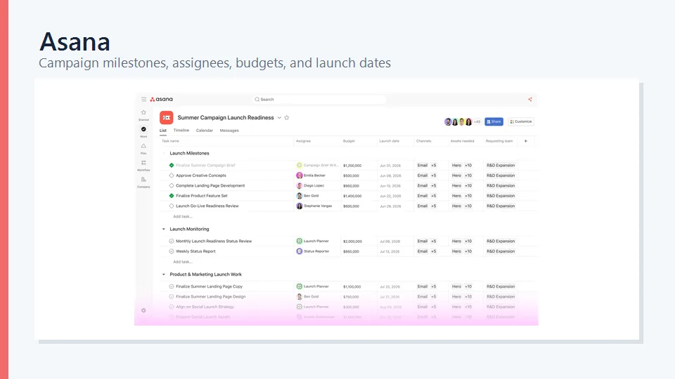Click the blue Share button

coord(494,121)
